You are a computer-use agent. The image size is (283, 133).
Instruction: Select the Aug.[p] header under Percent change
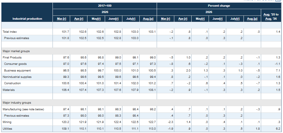click(252, 19)
